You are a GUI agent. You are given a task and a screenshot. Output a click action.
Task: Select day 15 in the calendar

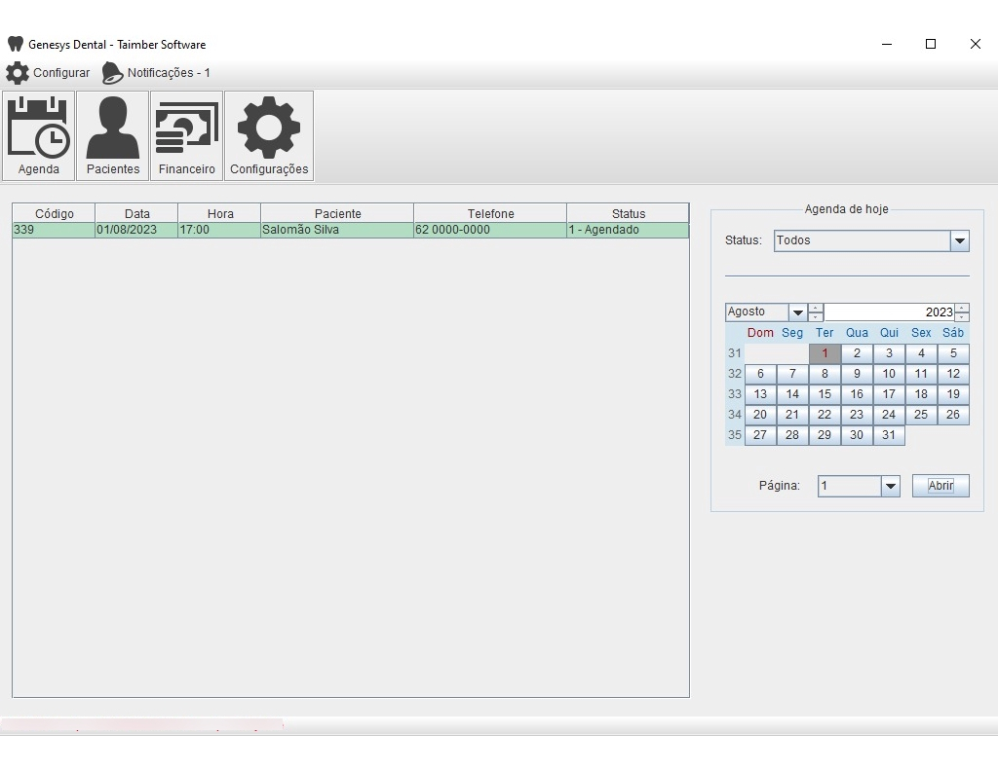(825, 394)
